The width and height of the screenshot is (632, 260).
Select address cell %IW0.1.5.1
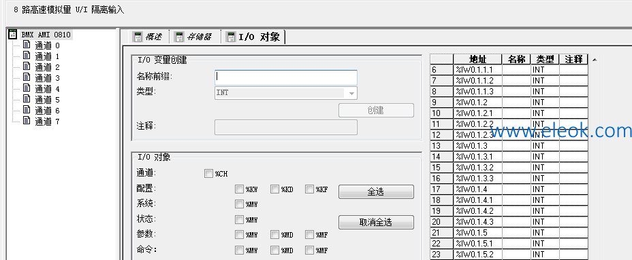[477, 244]
